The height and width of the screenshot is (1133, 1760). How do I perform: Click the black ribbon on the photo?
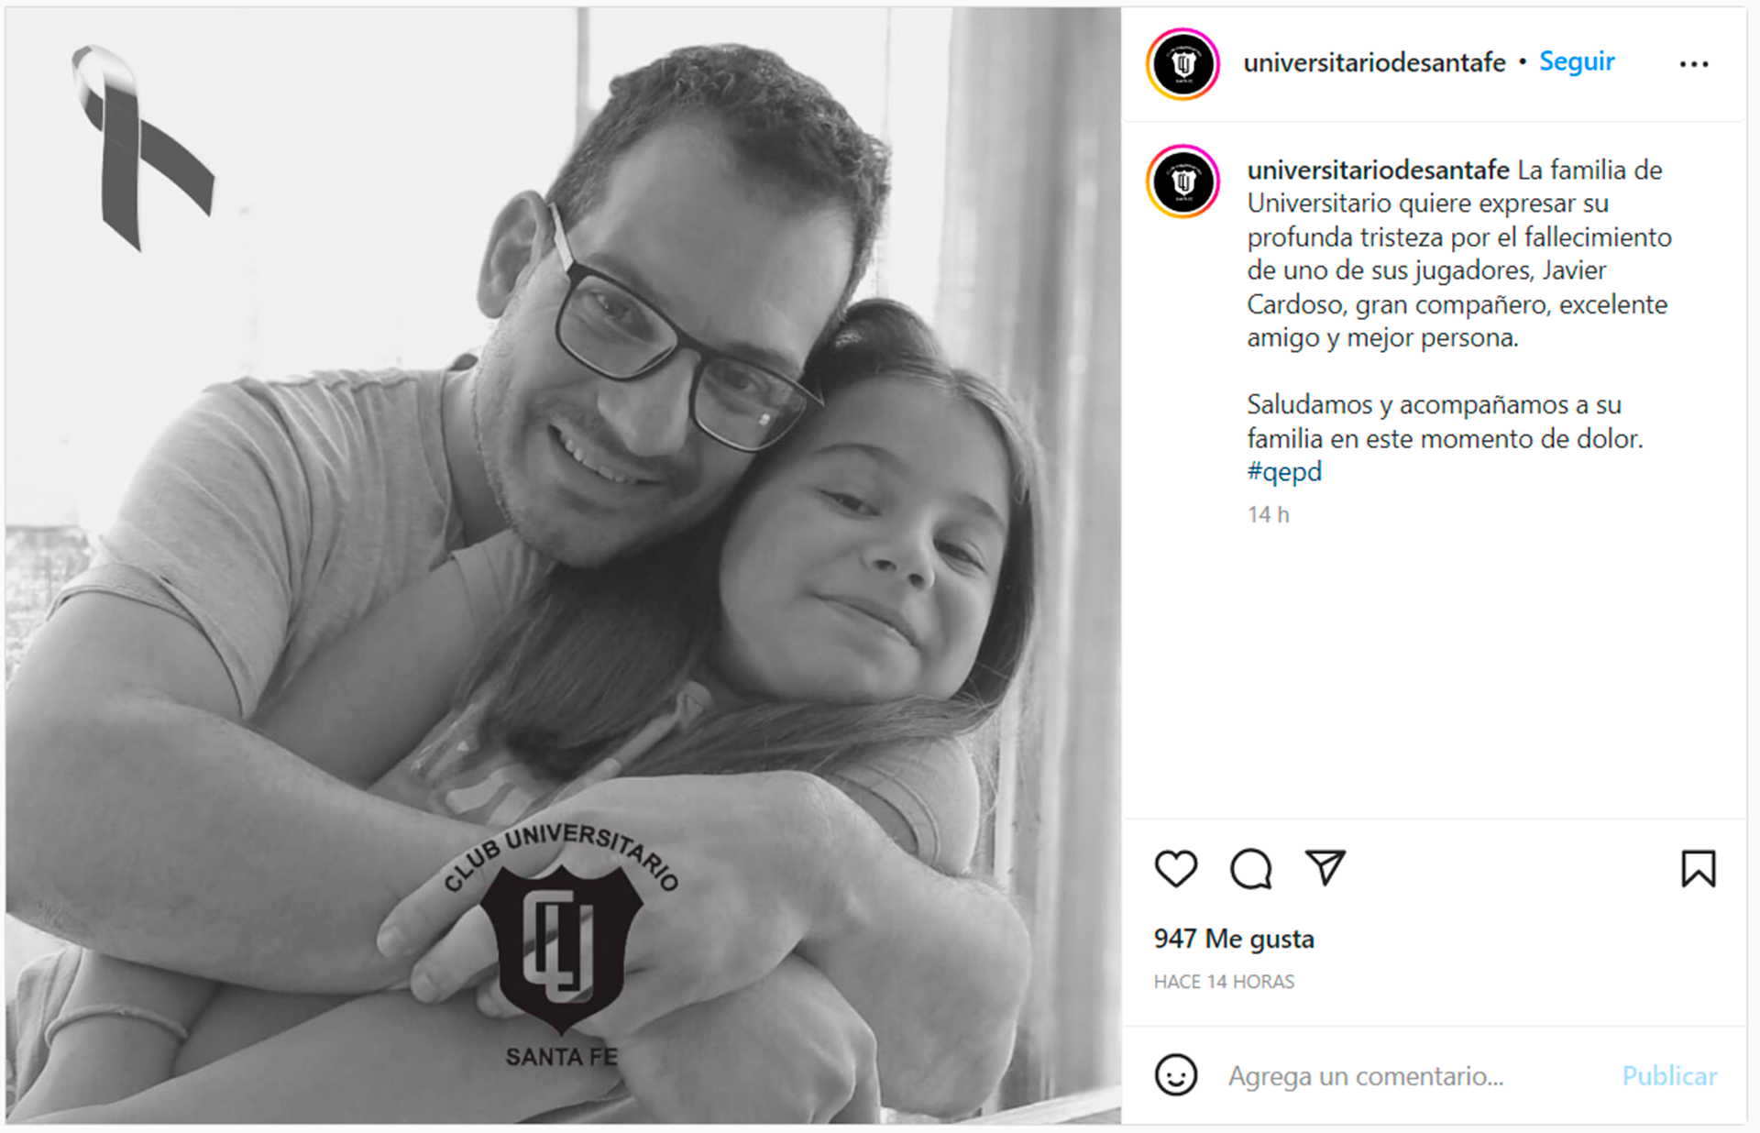[x=142, y=147]
